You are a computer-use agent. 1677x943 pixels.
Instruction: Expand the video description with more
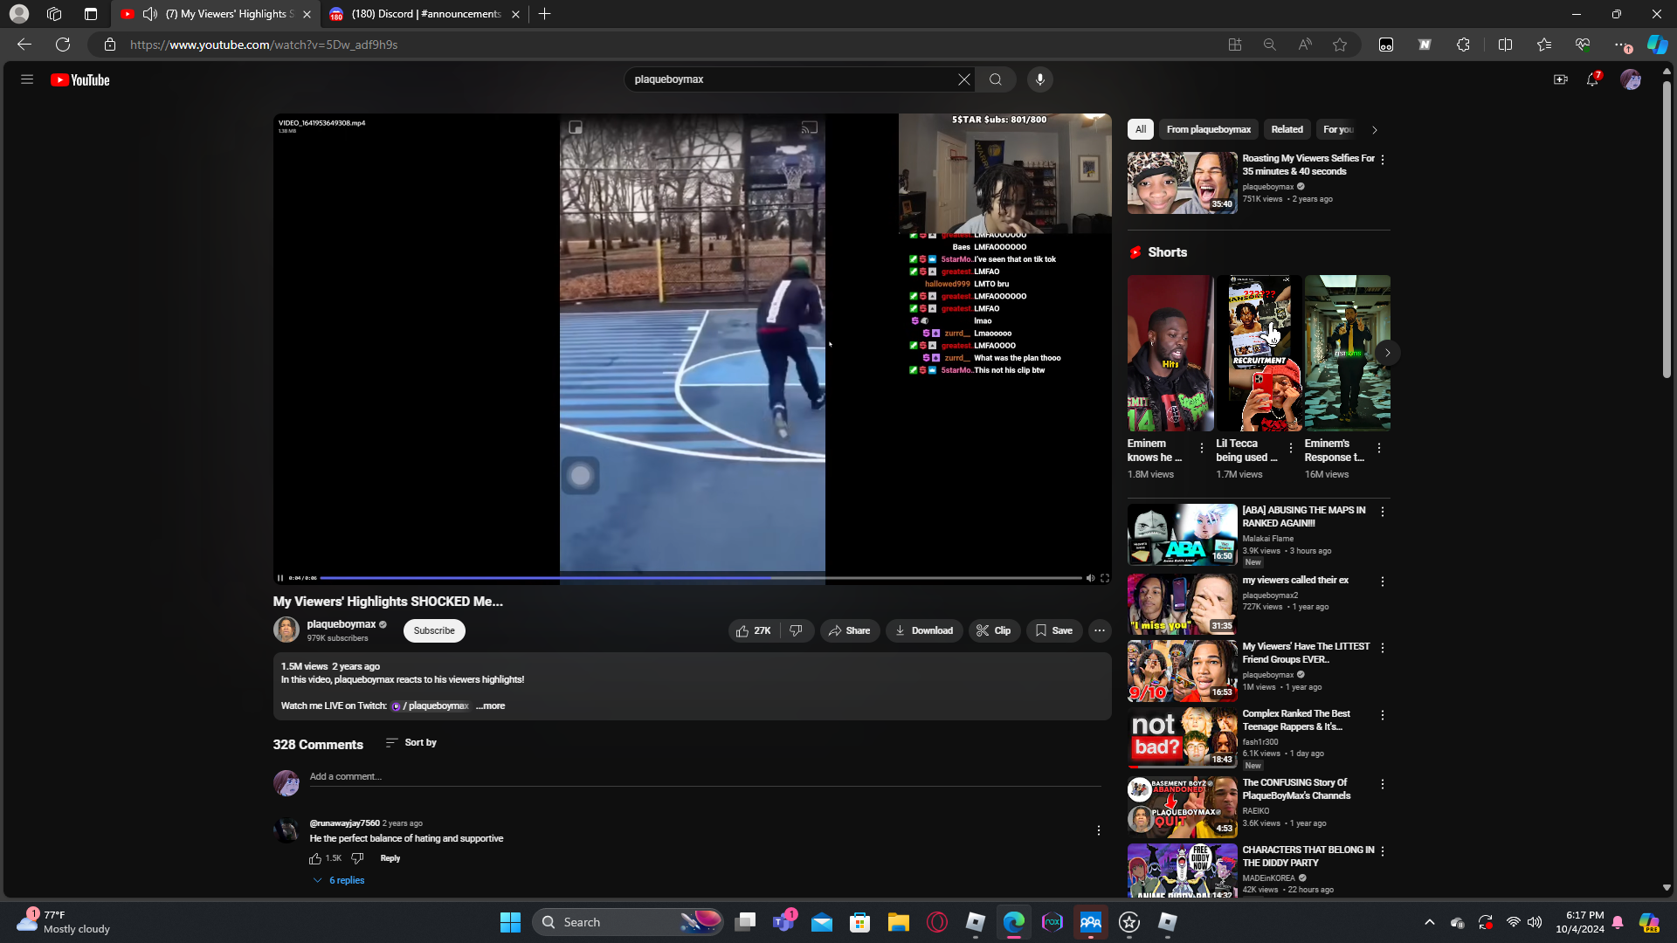[491, 706]
